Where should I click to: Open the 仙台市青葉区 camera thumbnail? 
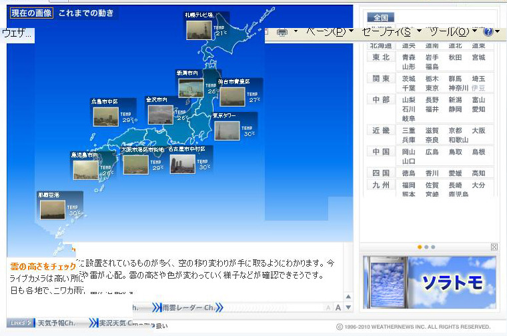click(232, 97)
